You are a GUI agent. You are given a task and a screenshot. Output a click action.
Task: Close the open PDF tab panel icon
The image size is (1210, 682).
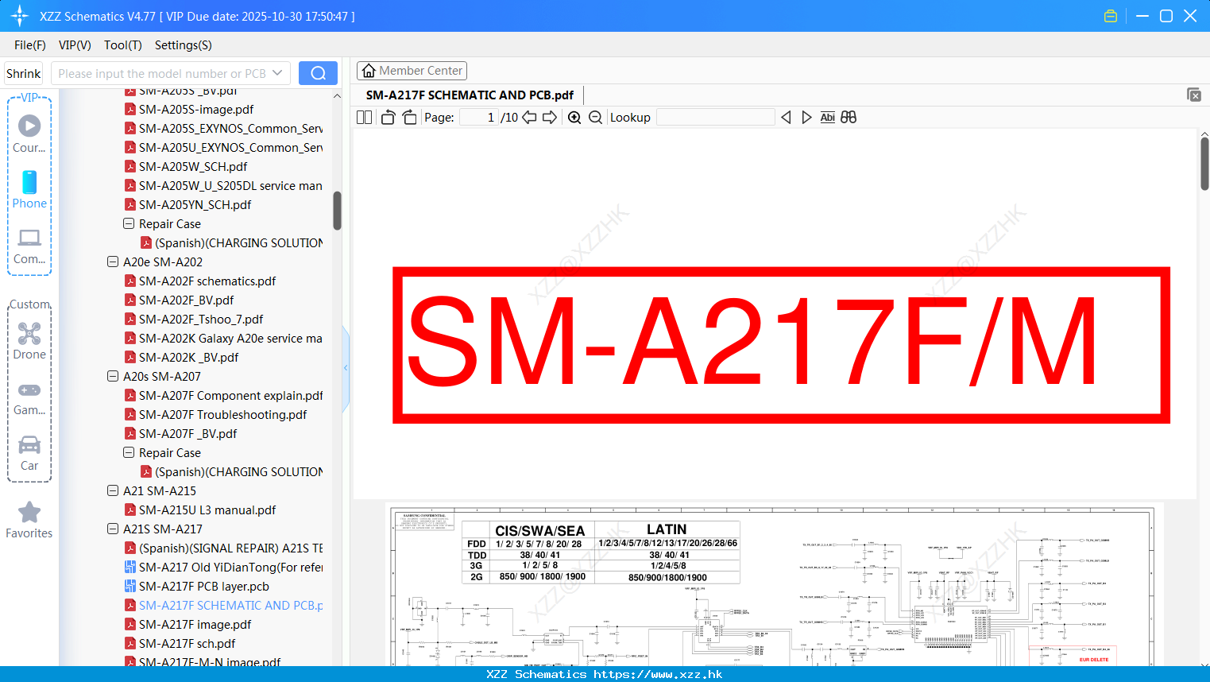pyautogui.click(x=1193, y=95)
